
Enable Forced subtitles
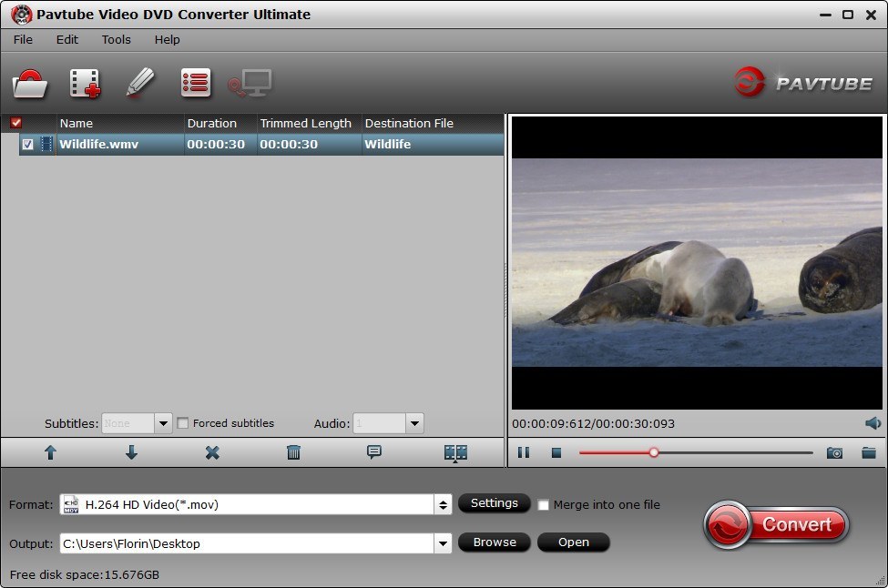pyautogui.click(x=184, y=423)
